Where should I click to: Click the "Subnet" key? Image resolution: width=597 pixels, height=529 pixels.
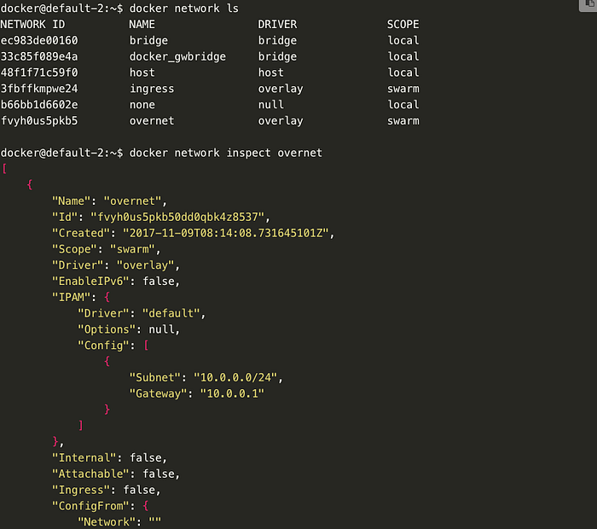tap(155, 377)
